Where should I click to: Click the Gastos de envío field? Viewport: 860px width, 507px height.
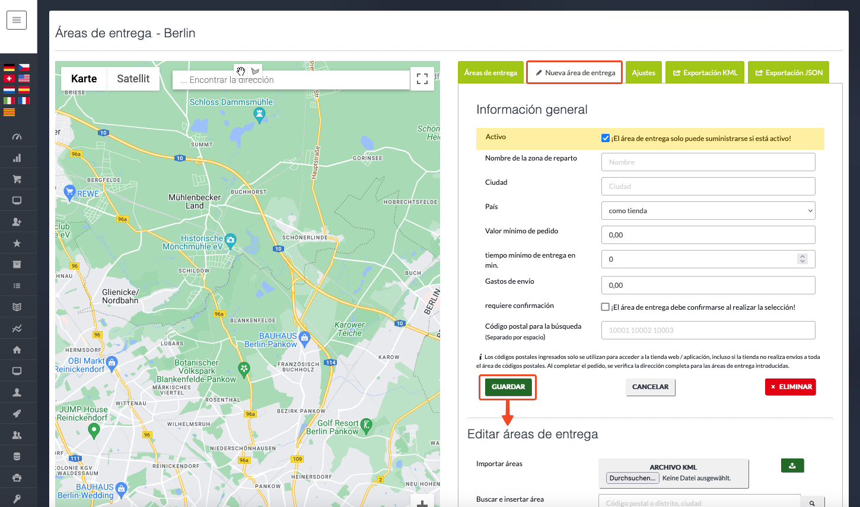click(x=708, y=285)
